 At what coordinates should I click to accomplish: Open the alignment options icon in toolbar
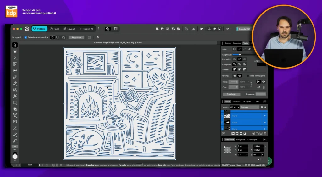(201, 29)
